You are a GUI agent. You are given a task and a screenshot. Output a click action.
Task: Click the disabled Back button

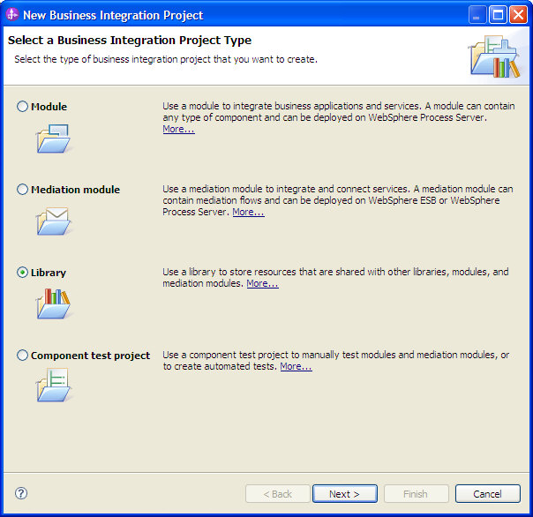pyautogui.click(x=278, y=493)
